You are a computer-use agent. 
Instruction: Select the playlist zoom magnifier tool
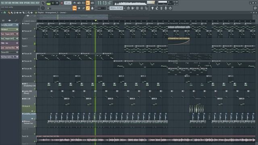(29, 12)
